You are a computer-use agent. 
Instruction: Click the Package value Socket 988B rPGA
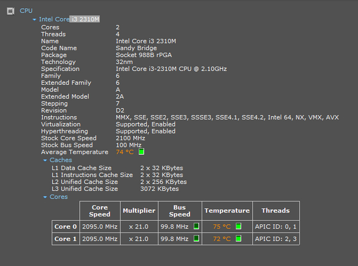pyautogui.click(x=144, y=55)
